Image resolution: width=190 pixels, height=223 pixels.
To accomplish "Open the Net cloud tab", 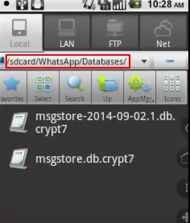I will coord(163,32).
